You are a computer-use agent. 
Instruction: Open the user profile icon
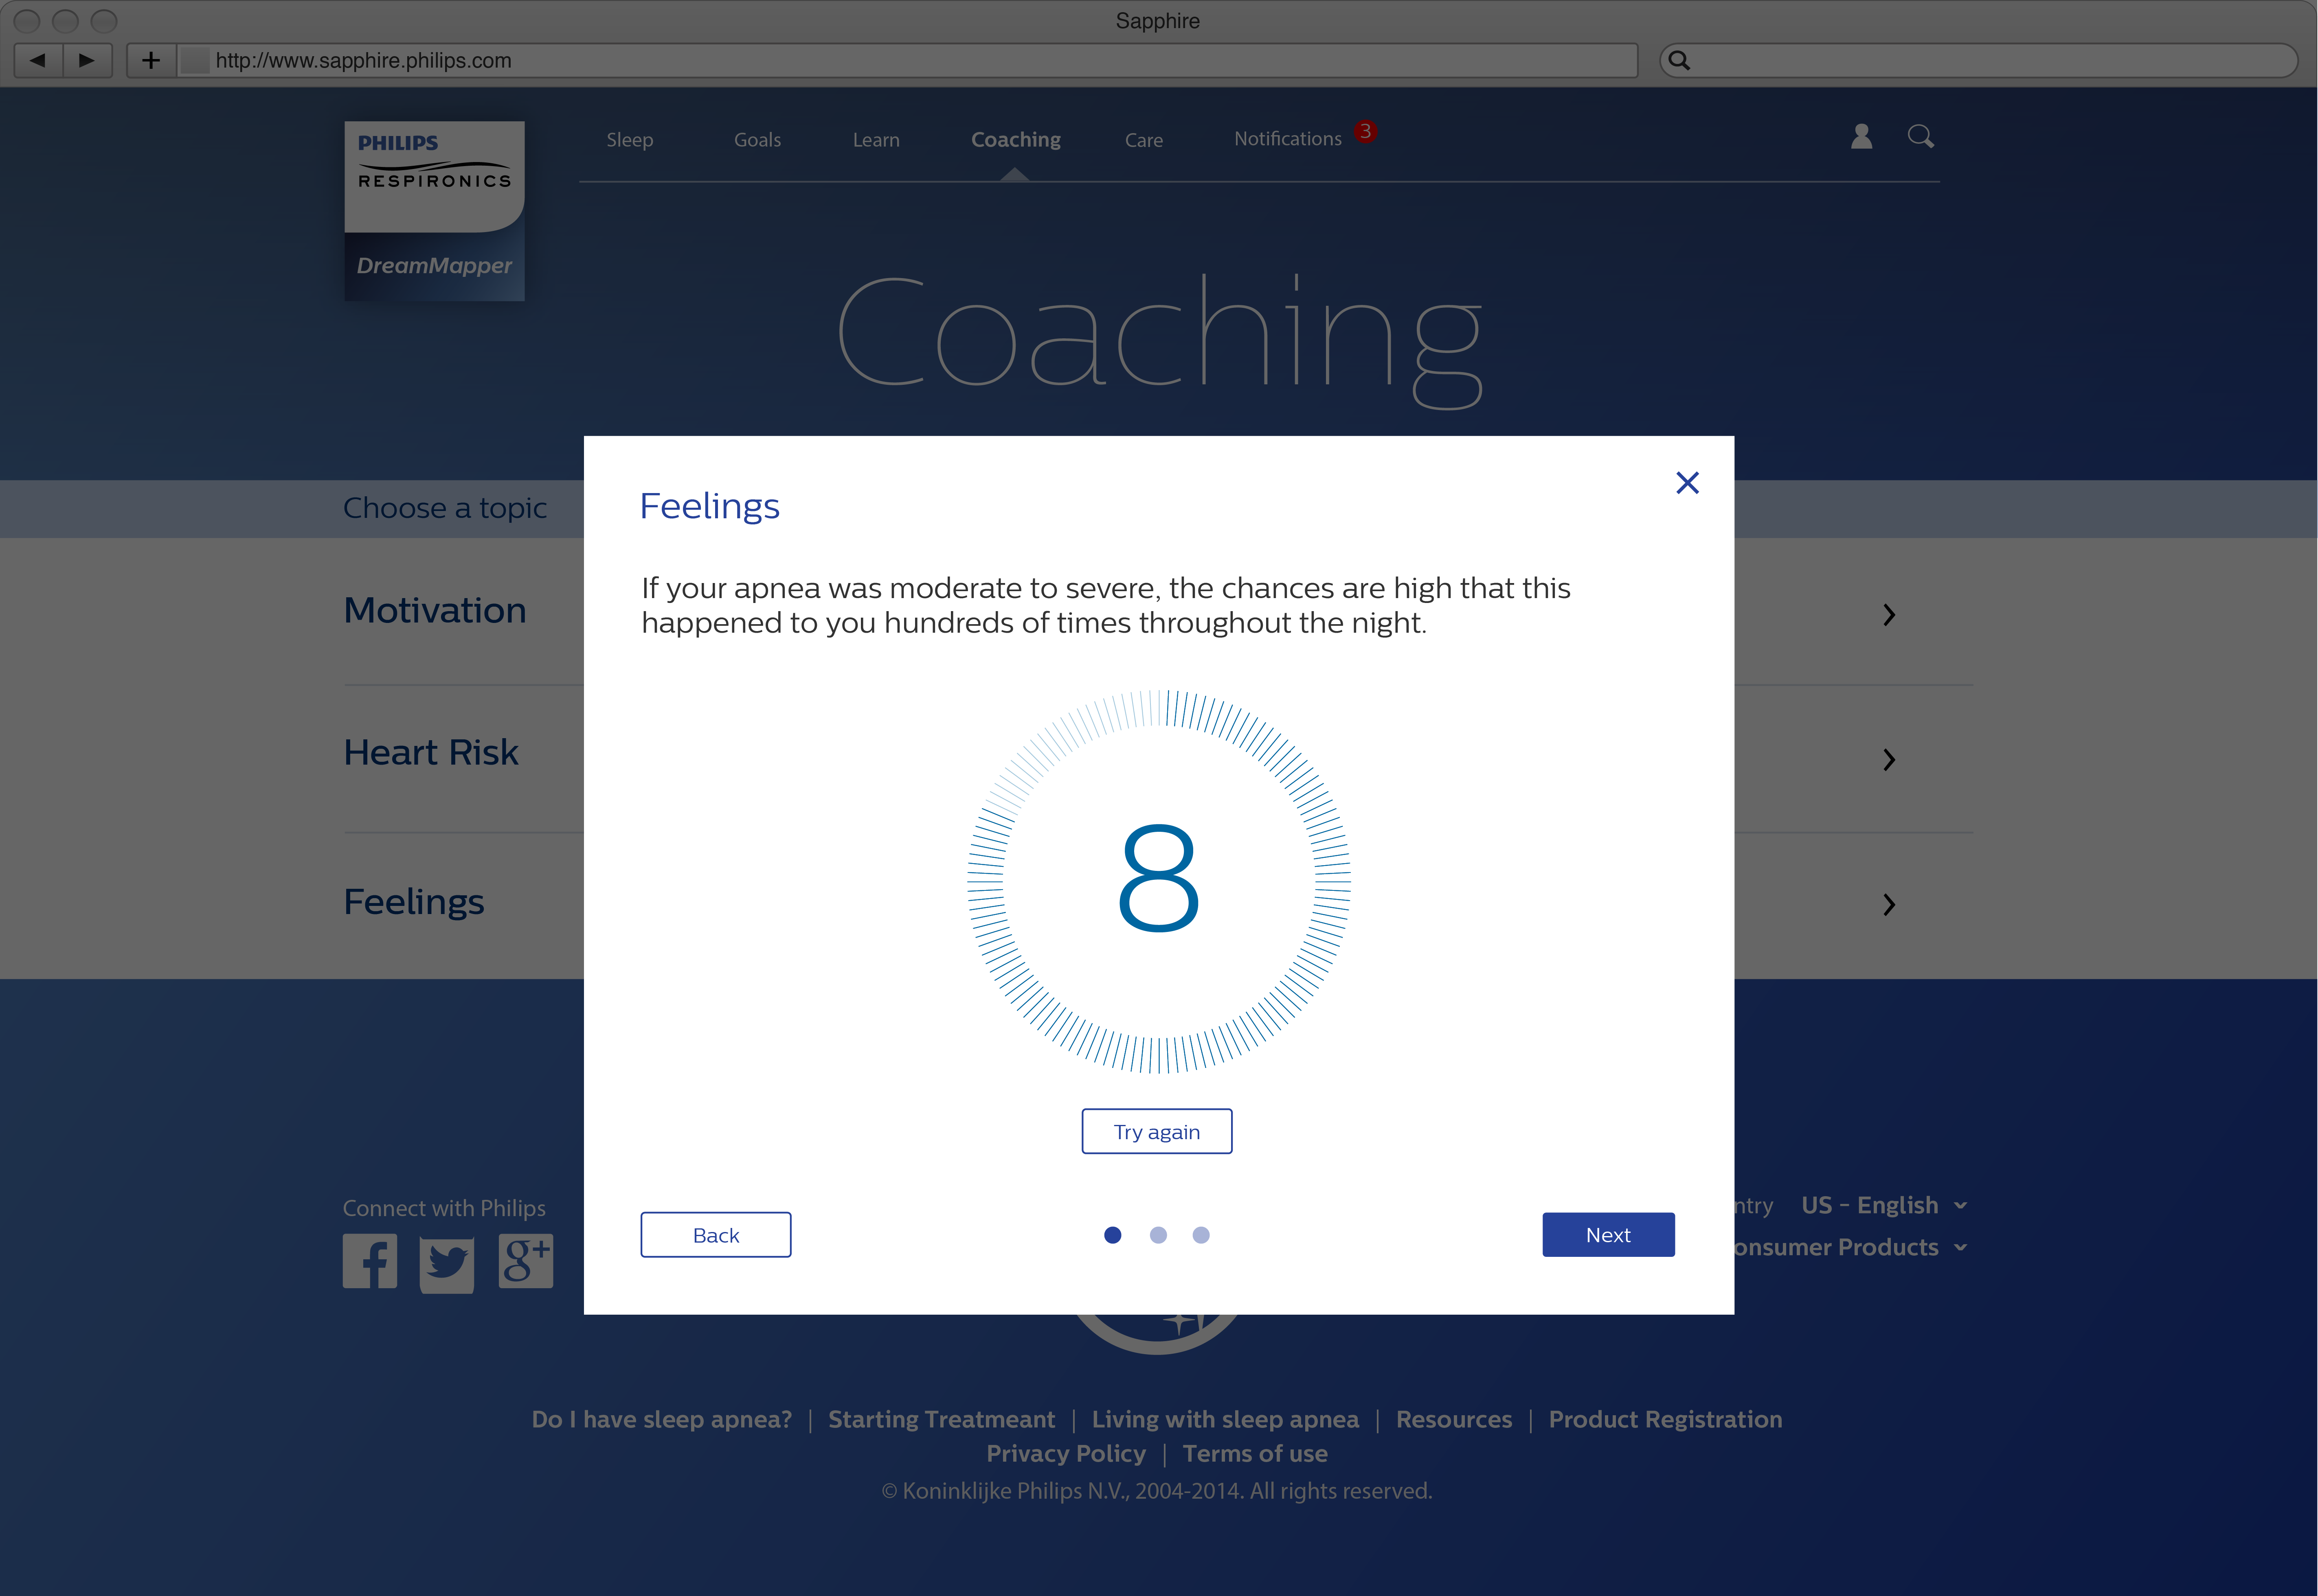[1861, 137]
